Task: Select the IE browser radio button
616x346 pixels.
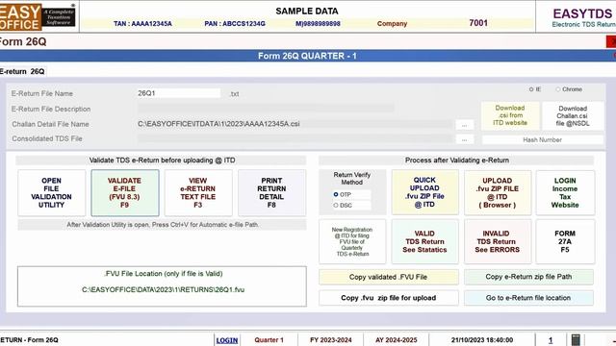Action: click(531, 89)
